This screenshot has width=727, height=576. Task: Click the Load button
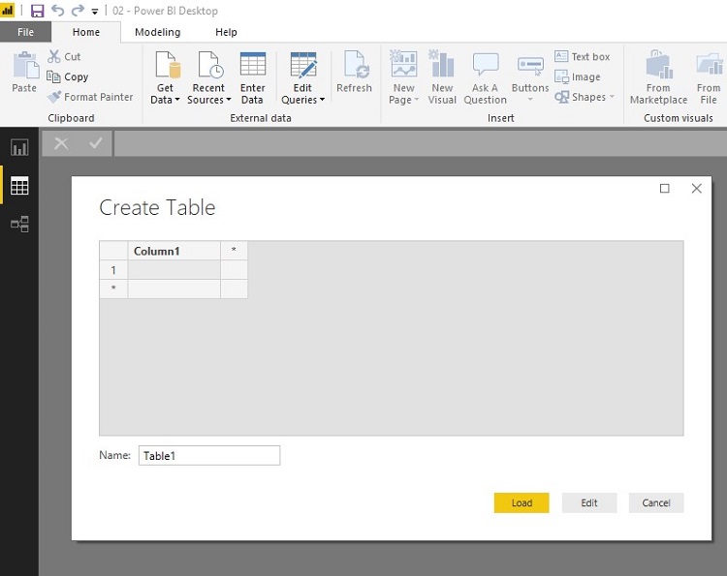(522, 502)
